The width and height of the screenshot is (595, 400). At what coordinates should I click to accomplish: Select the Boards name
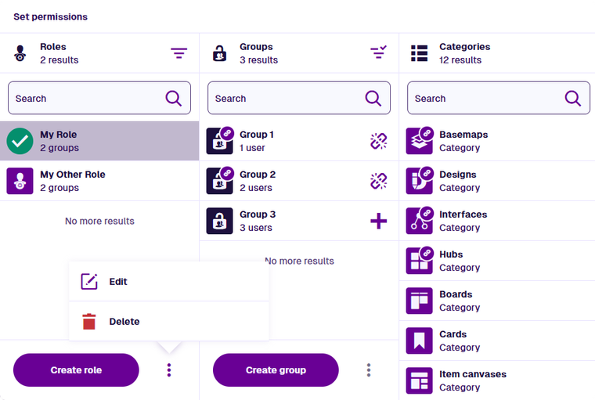tap(456, 294)
